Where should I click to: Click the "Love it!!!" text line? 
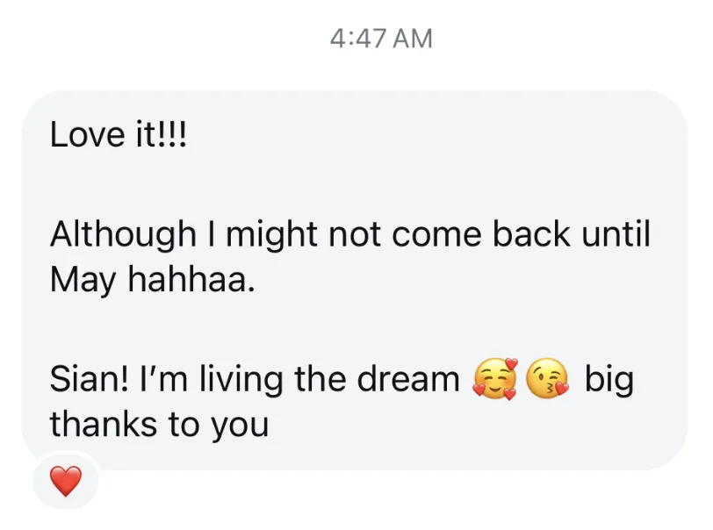119,134
